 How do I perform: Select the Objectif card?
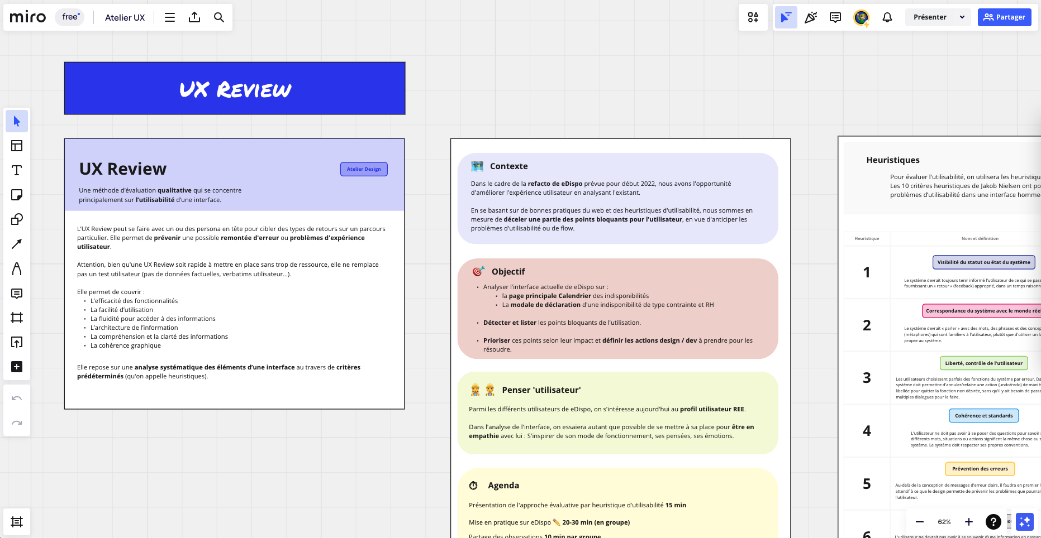tap(617, 308)
